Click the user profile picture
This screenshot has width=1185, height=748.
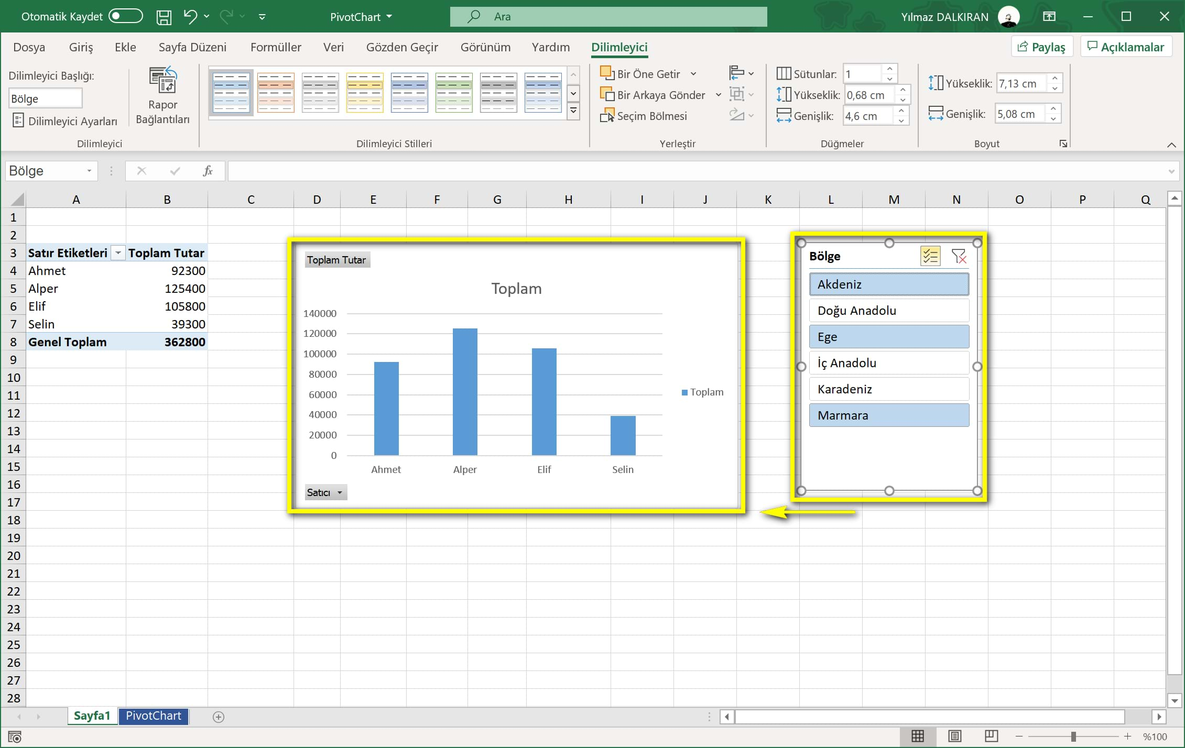1009,17
